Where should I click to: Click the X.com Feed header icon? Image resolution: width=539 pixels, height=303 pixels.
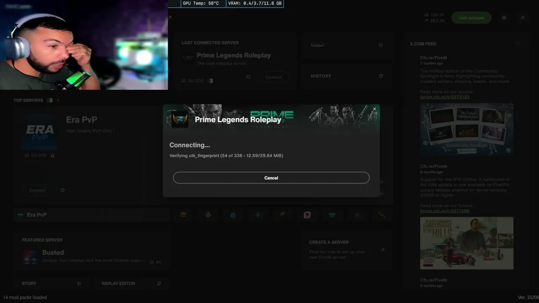[518, 43]
